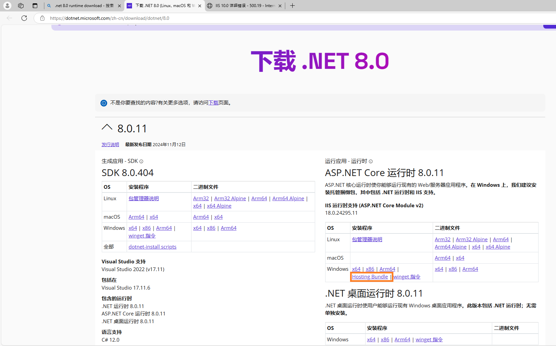
Task: Download .NET 桌面运行时 Windows Arm64 installer
Action: coord(402,340)
